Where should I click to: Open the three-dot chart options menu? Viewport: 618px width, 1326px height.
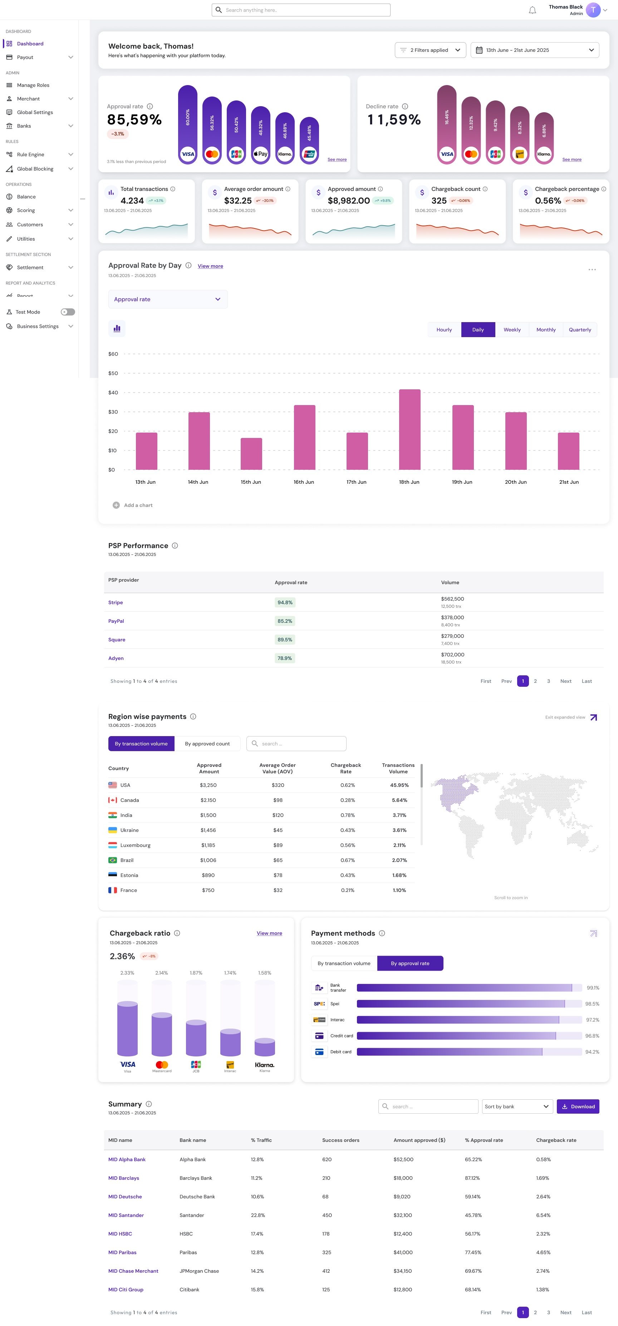point(592,270)
